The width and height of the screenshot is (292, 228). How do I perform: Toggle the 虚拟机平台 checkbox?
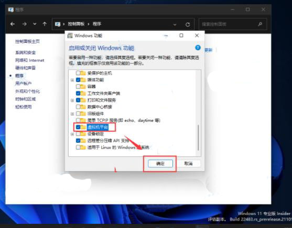[x=78, y=127]
